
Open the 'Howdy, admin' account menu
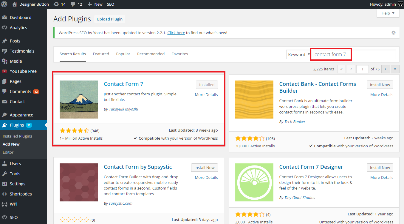(386, 4)
